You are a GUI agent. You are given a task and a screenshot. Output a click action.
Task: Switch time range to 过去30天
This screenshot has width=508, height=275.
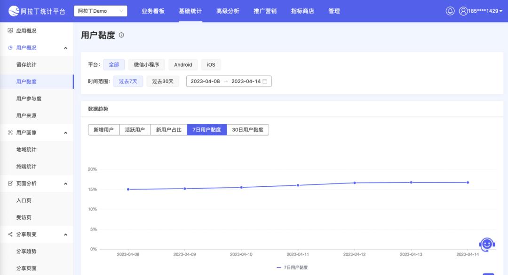point(162,81)
